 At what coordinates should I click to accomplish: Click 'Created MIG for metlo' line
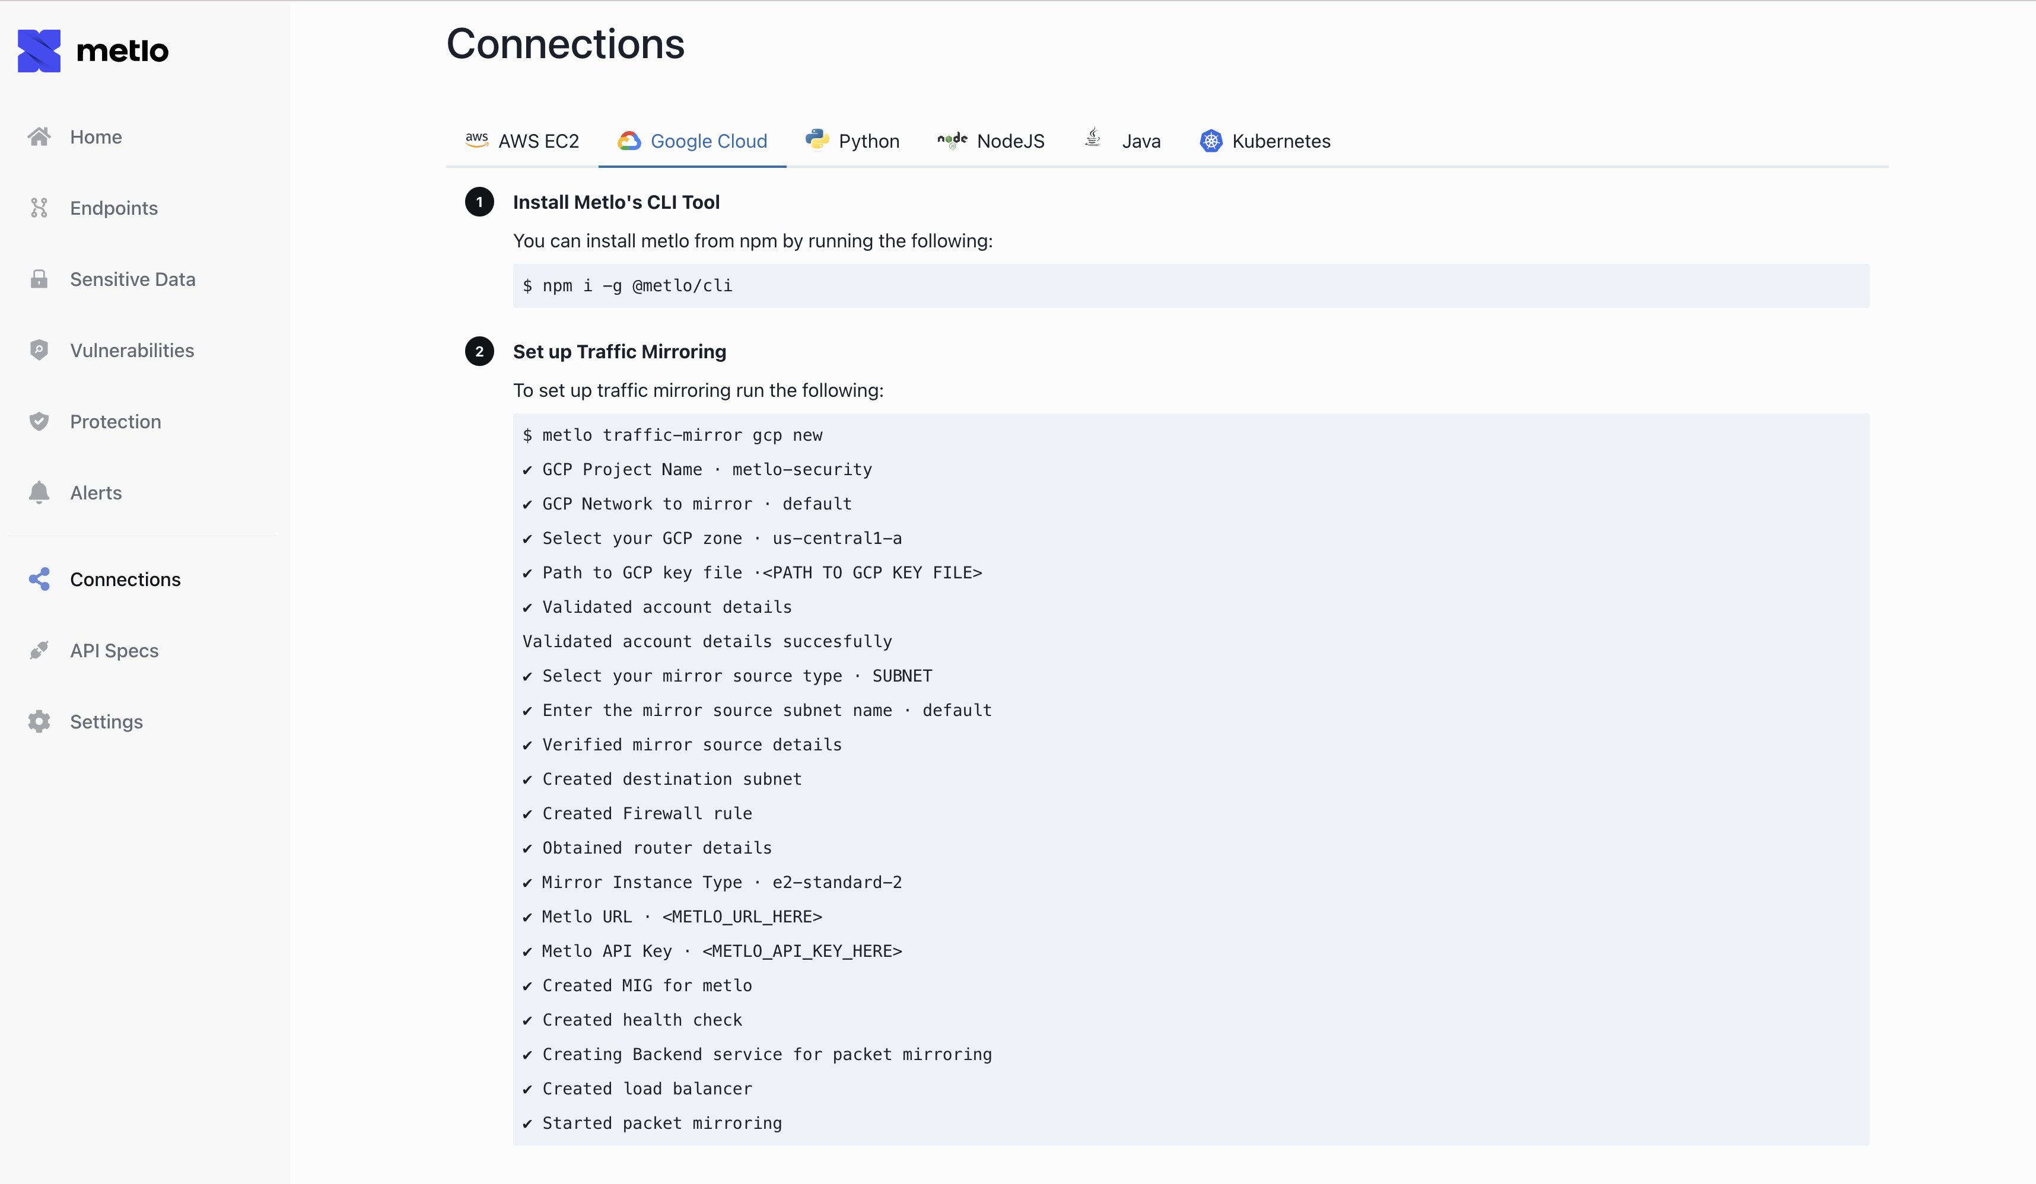(638, 985)
